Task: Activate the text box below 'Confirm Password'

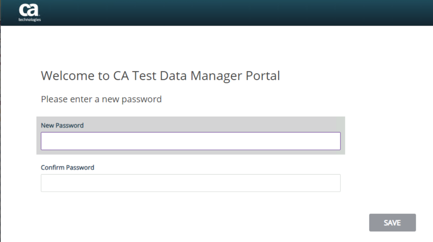Action: click(x=191, y=183)
